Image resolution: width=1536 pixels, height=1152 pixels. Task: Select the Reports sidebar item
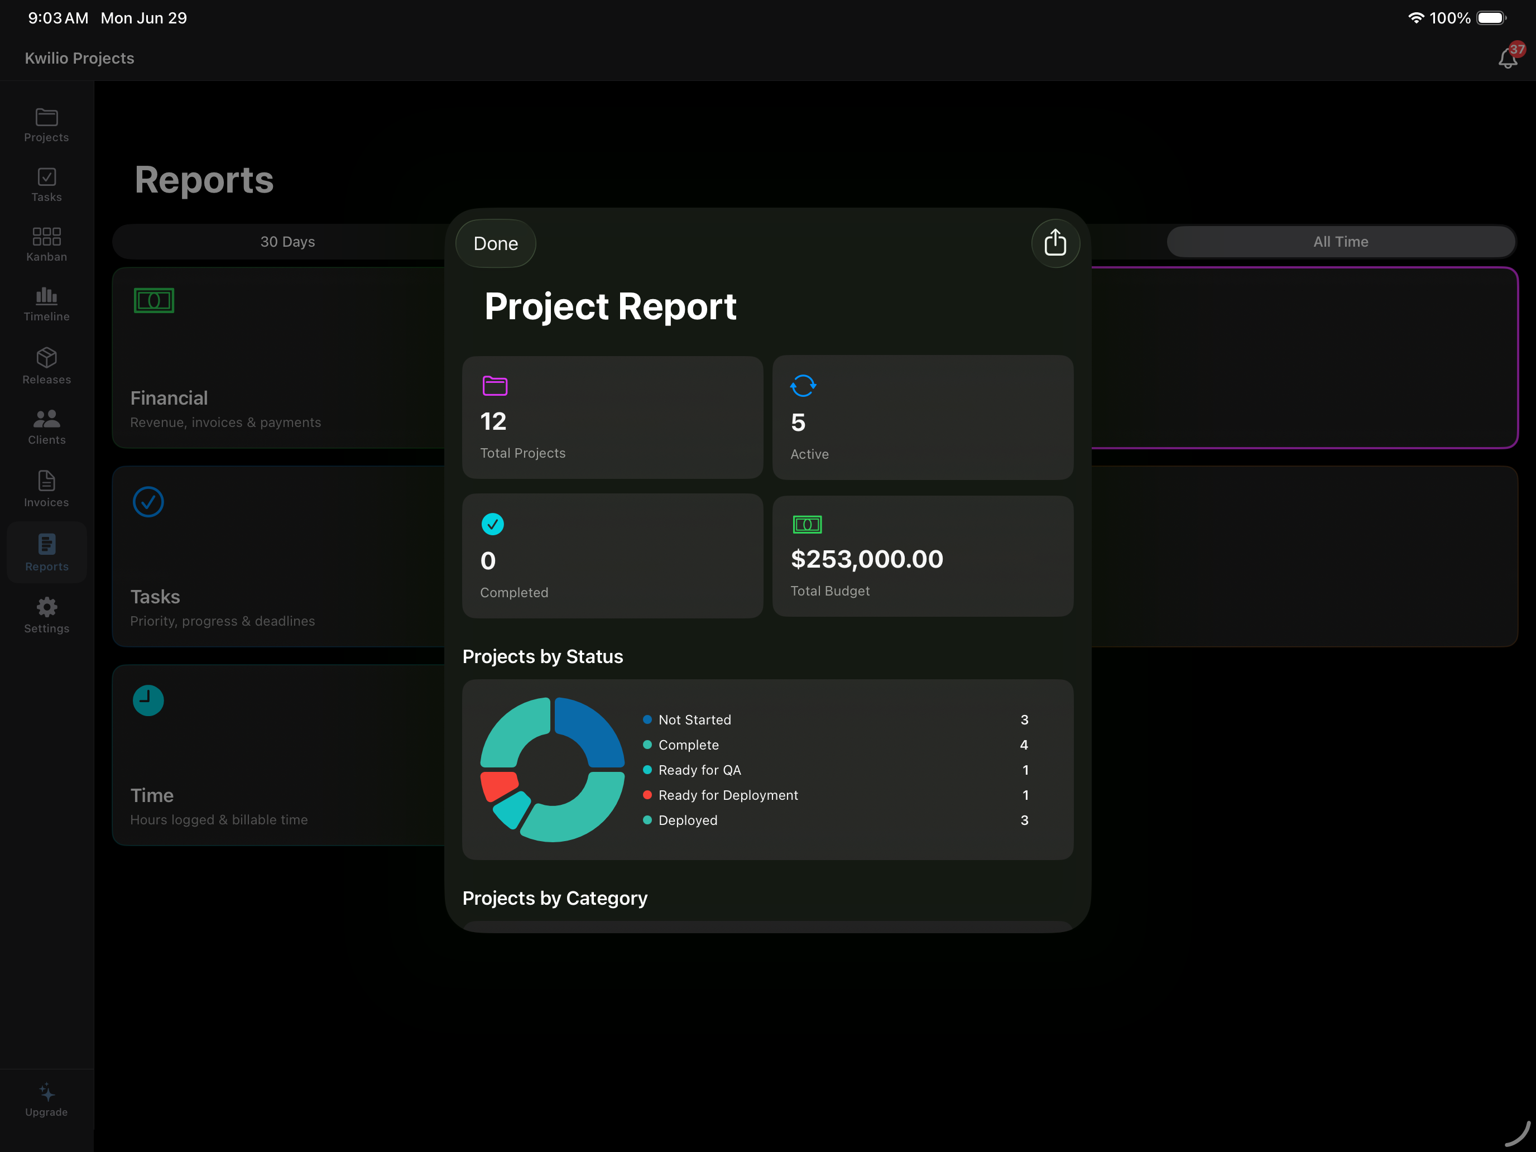pyautogui.click(x=46, y=552)
